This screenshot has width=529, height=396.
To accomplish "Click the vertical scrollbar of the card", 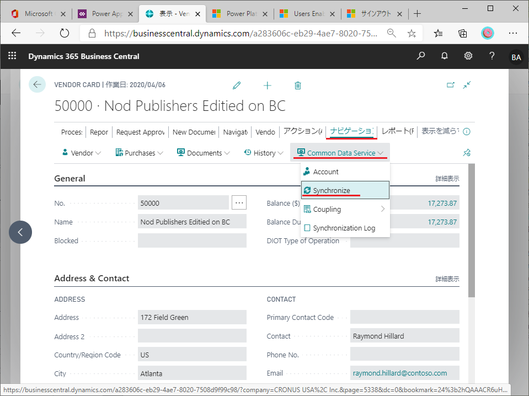I will [471, 230].
